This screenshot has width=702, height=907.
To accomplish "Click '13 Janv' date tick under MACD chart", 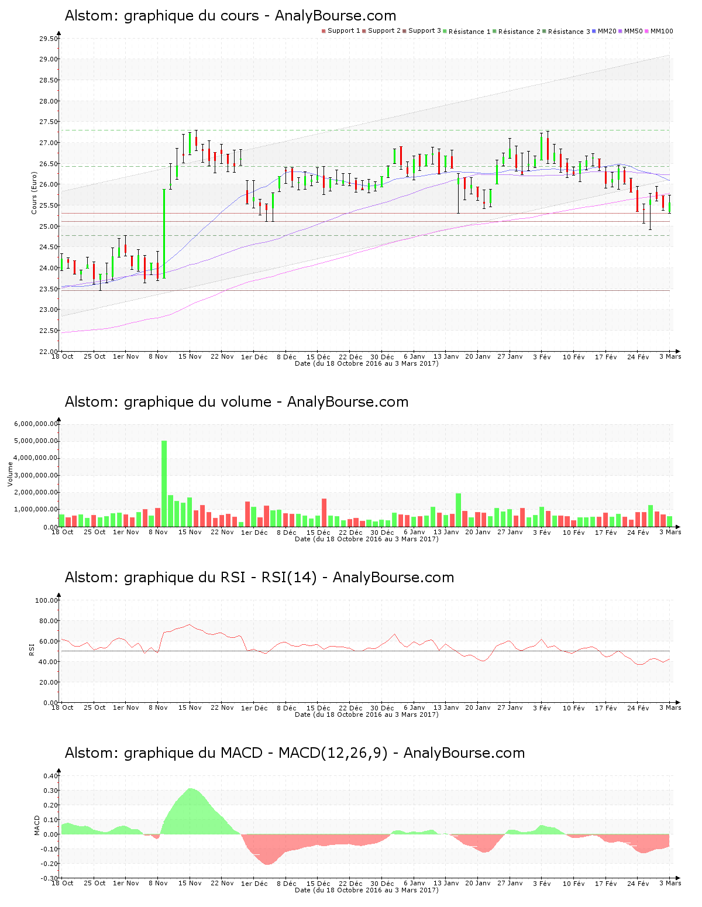I will pyautogui.click(x=446, y=883).
